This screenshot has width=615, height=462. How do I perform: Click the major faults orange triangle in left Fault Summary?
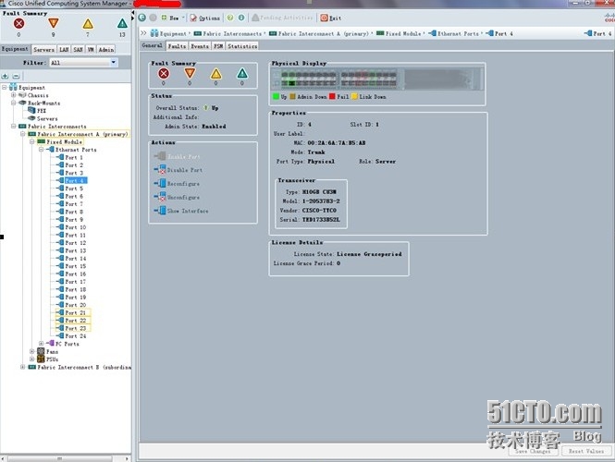click(54, 23)
